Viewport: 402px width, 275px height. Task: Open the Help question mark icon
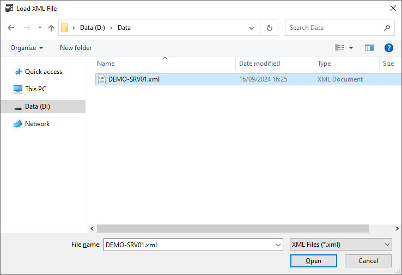388,48
